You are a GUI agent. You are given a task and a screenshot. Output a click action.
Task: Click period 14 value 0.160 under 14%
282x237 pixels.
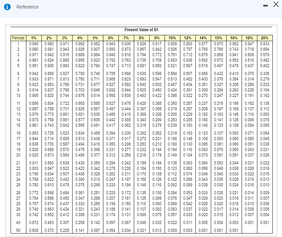click(203, 120)
